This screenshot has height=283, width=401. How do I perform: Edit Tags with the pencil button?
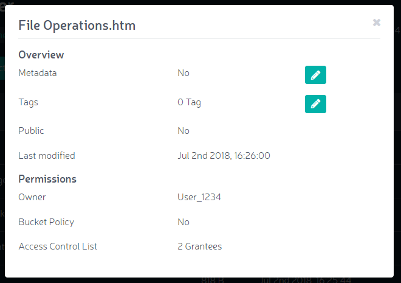point(315,104)
